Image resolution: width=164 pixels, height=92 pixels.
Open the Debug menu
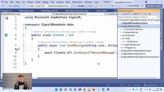[45, 2]
